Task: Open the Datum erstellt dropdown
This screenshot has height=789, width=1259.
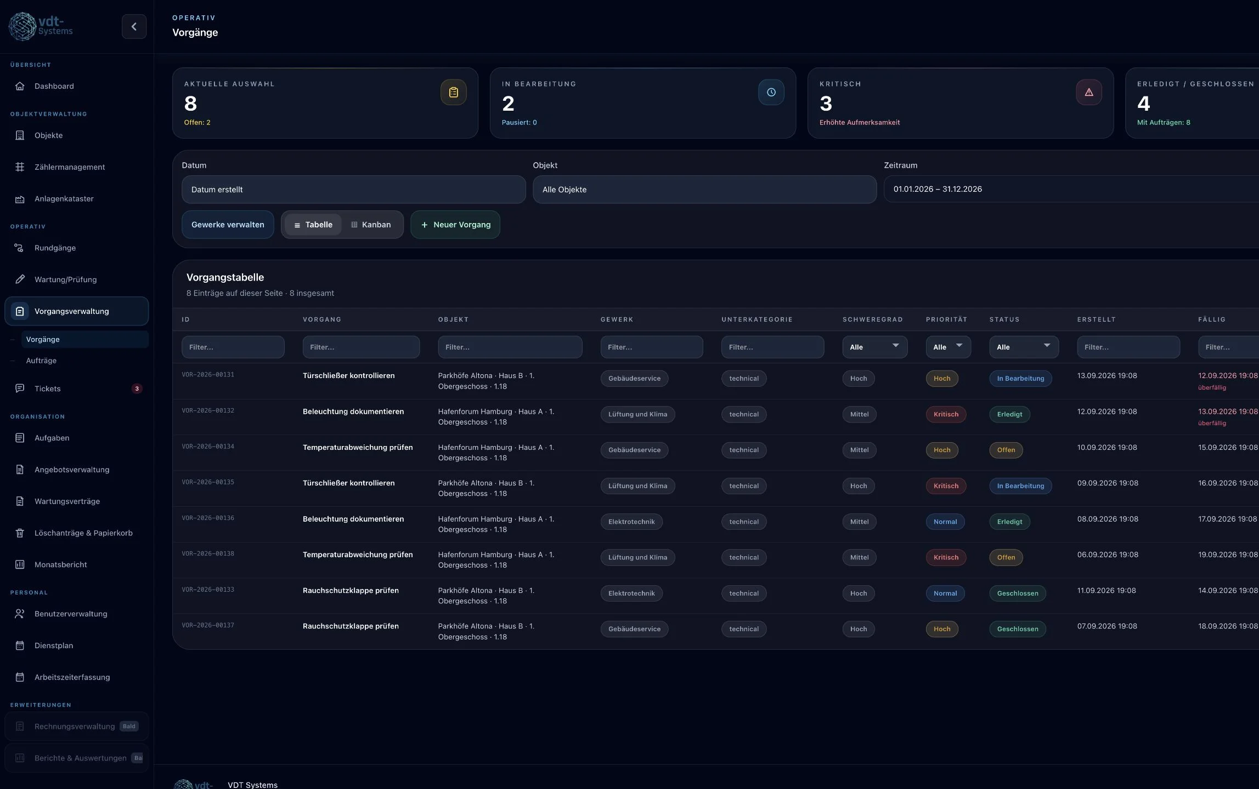Action: 354,190
